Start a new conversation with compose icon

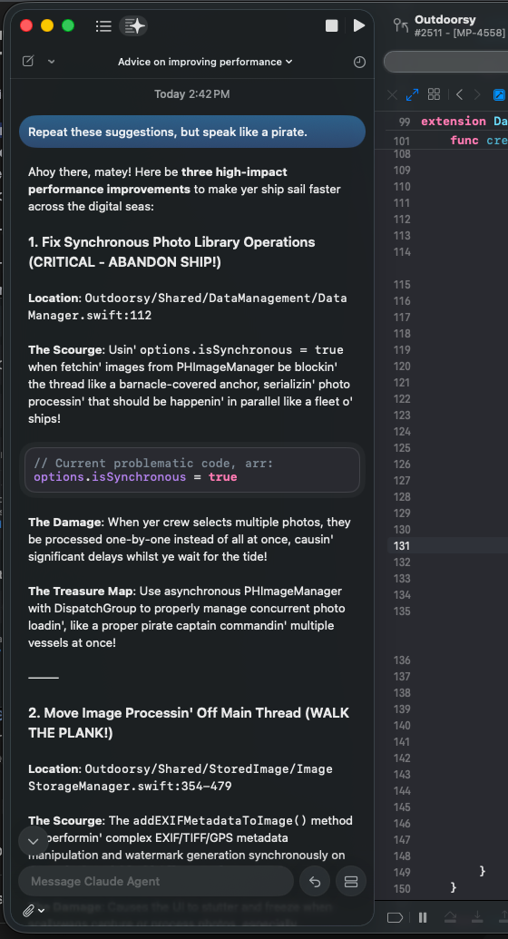(28, 61)
